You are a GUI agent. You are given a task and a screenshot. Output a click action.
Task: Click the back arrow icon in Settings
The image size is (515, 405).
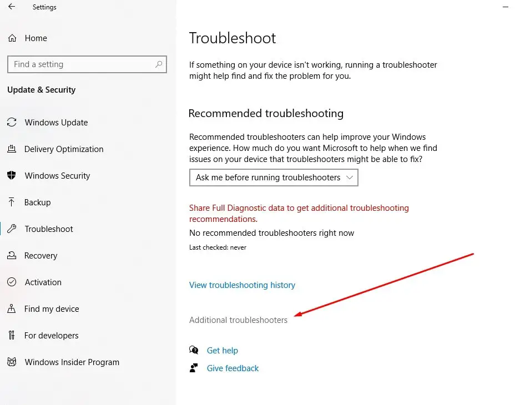coord(12,7)
